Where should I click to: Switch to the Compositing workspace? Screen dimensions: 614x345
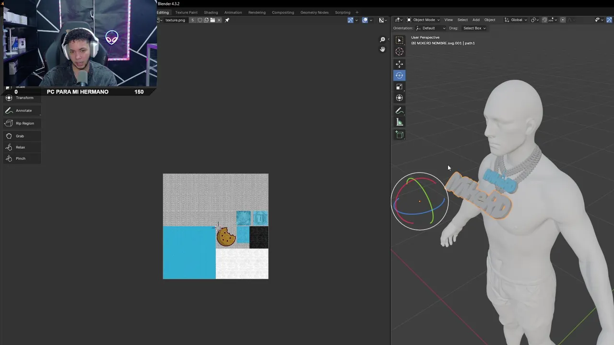(x=283, y=12)
